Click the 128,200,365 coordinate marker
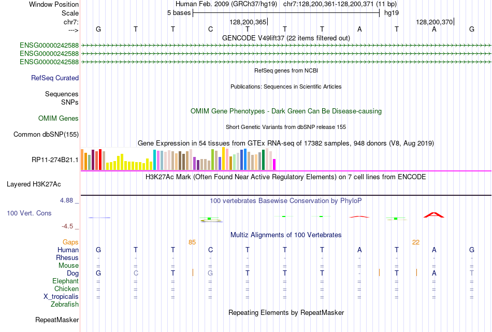Screen dimensions: 492x332 pos(248,22)
